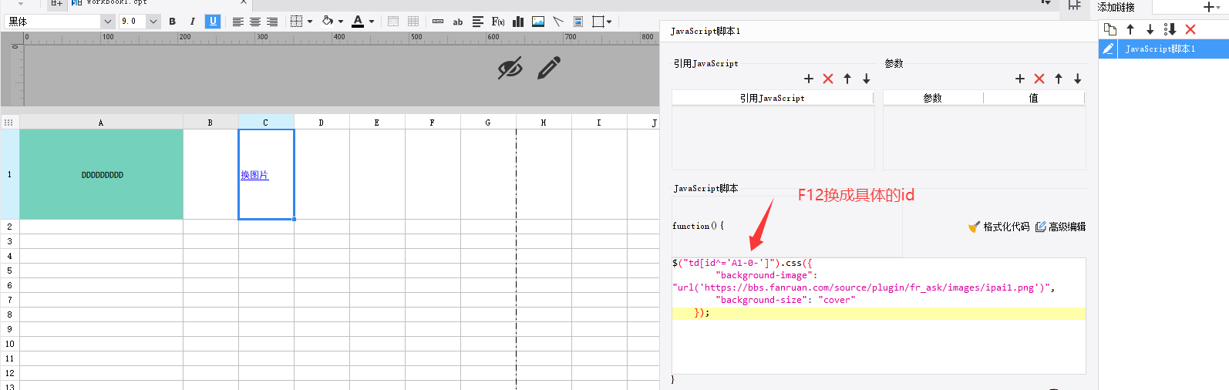Open the border style dropdown arrow
The image size is (1229, 390).
coord(310,22)
